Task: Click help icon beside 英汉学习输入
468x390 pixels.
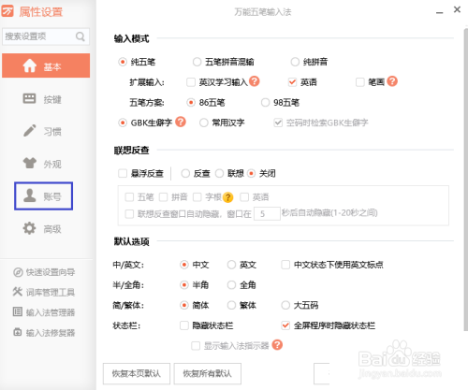Action: pyautogui.click(x=255, y=81)
